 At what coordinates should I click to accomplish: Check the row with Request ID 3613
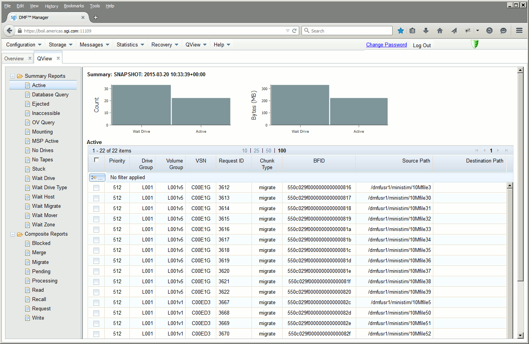tap(96, 198)
